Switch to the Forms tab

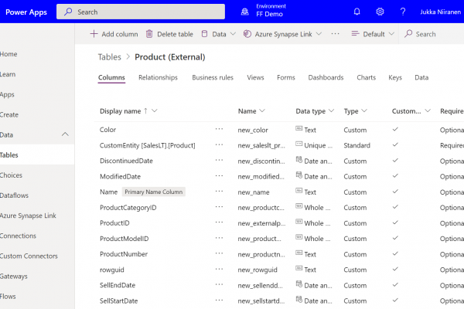coord(286,77)
